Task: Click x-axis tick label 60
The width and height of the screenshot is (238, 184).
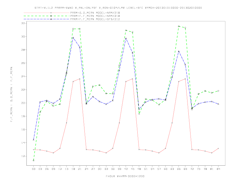Action: click(166, 169)
